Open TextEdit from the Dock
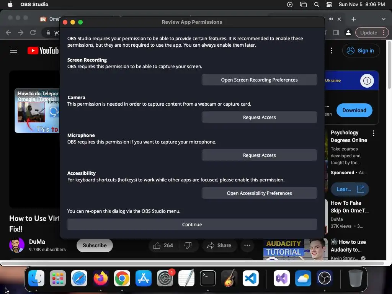The height and width of the screenshot is (294, 392). pyautogui.click(x=186, y=278)
